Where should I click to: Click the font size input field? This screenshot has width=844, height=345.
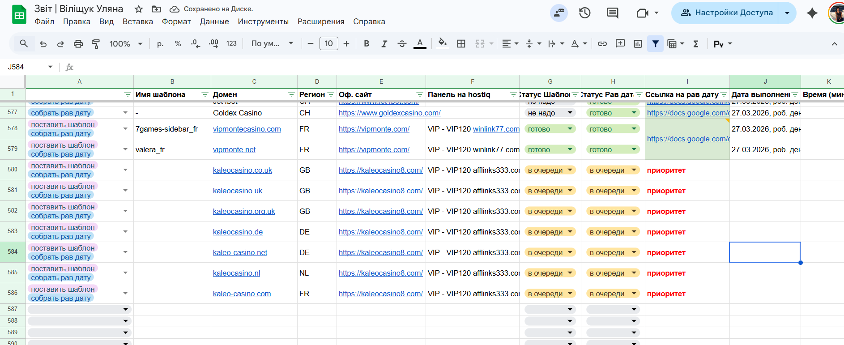[328, 44]
